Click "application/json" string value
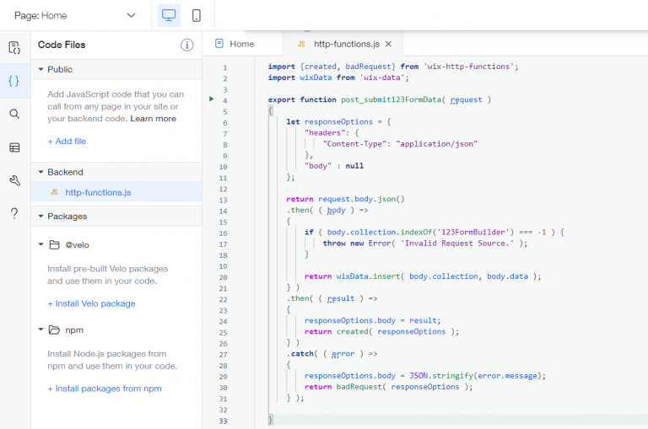 [x=436, y=143]
